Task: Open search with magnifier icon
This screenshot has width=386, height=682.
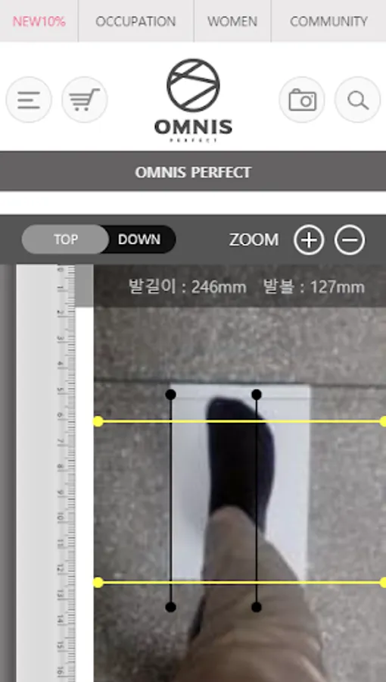Action: click(358, 99)
